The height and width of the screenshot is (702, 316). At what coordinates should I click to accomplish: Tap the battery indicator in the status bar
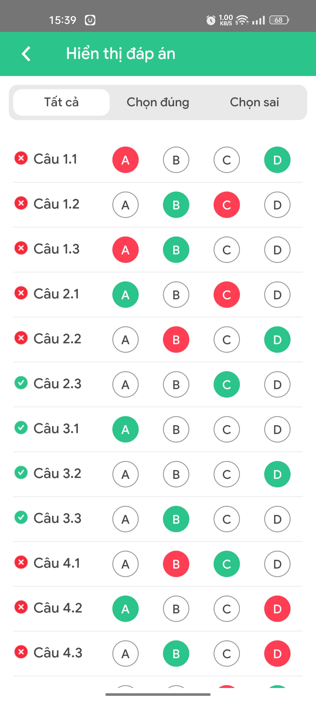pyautogui.click(x=279, y=20)
